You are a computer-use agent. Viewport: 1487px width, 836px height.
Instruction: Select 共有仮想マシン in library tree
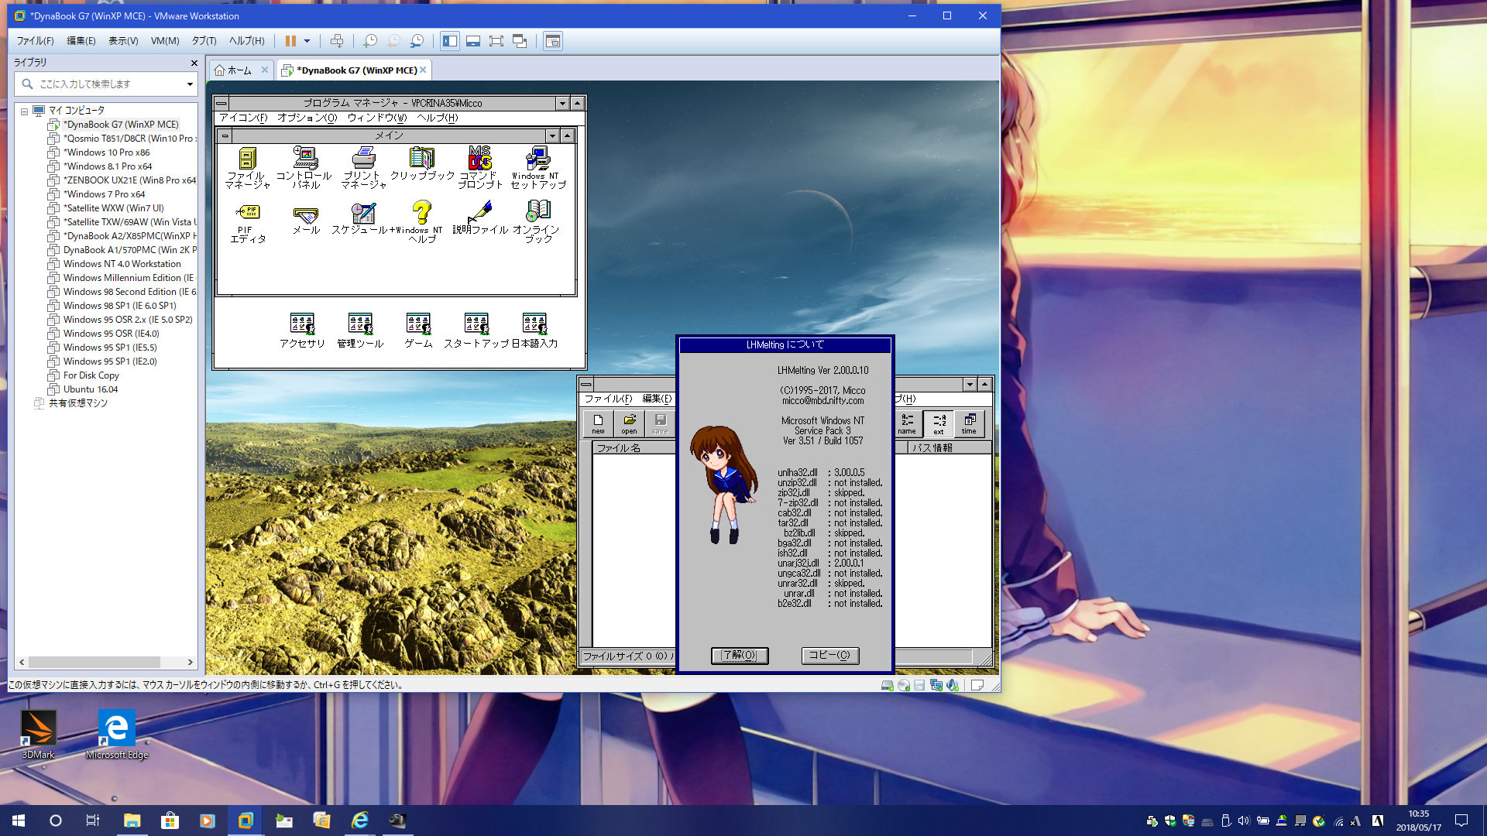tap(77, 403)
